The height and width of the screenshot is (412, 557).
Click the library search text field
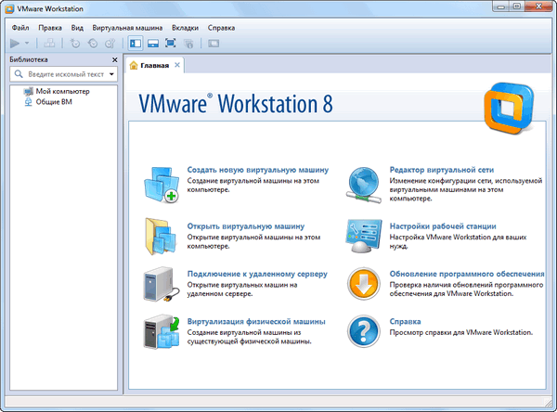[65, 73]
